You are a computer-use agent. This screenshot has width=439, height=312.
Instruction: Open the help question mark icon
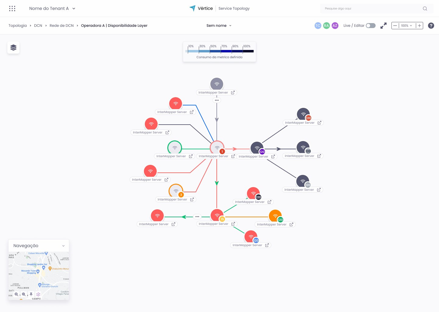(431, 26)
